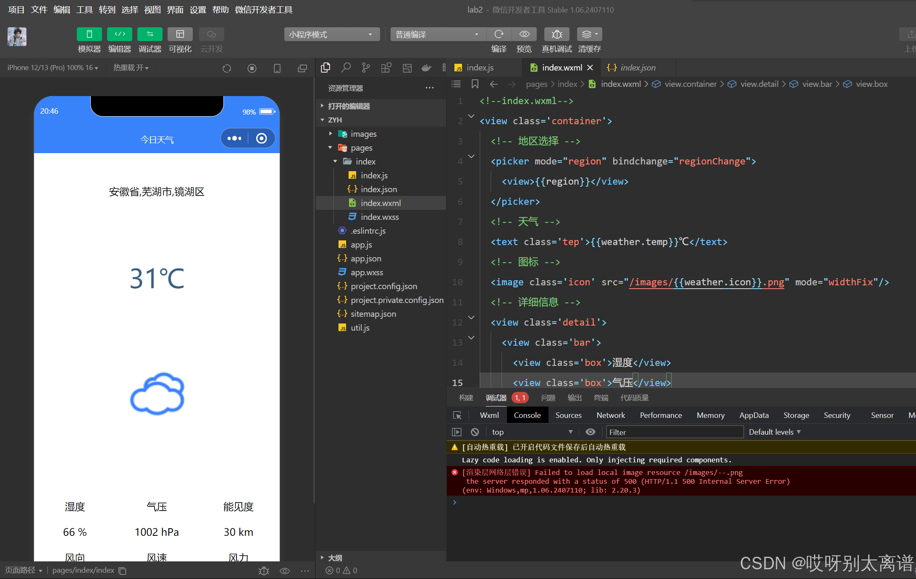
Task: Open the mini program mode dropdown
Action: point(331,34)
